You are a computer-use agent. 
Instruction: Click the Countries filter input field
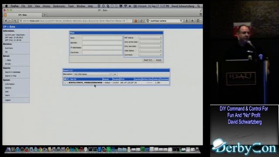point(102,52)
